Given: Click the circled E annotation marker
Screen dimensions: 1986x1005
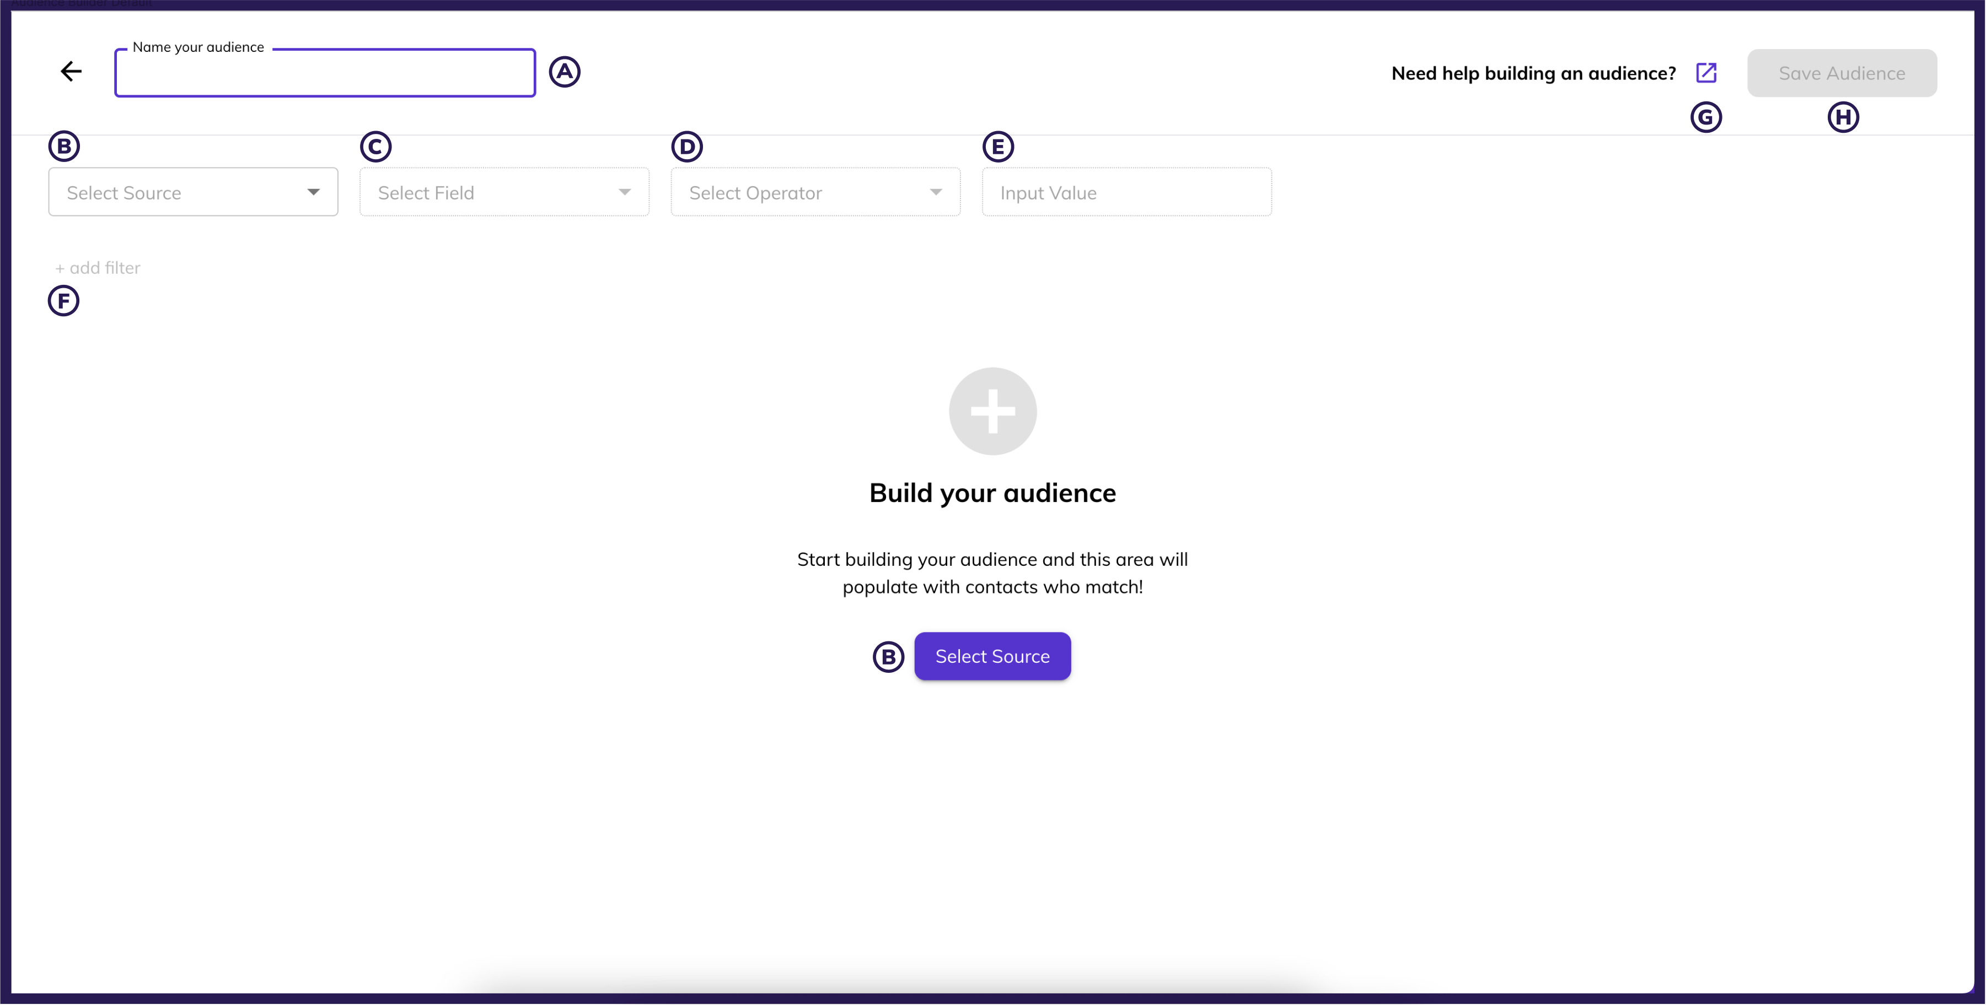Looking at the screenshot, I should coord(997,147).
